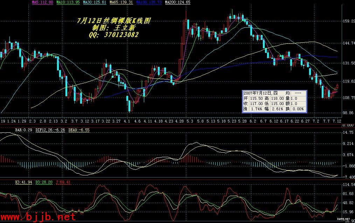
Task: Click the 15.96 KDJ axis value
Action: coord(348,212)
